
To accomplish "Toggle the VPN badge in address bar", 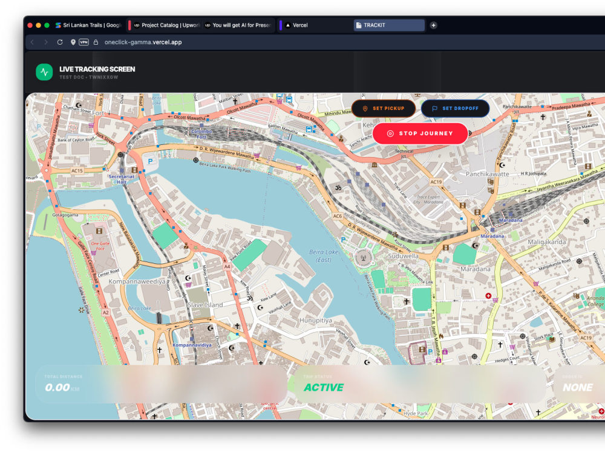I will point(83,42).
